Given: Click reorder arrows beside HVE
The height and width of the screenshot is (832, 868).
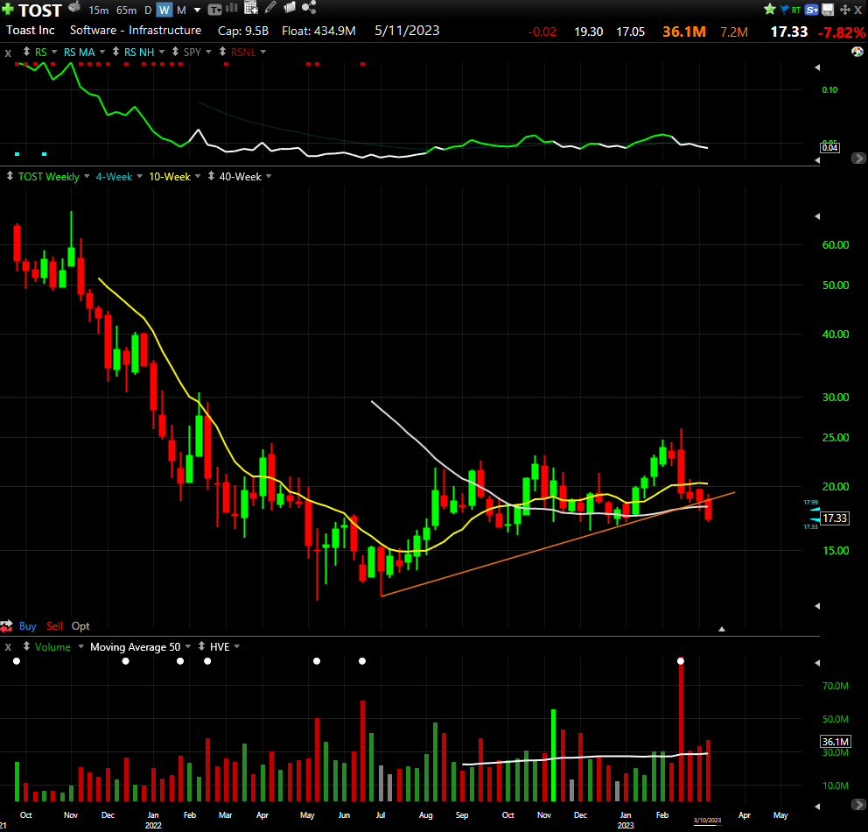Looking at the screenshot, I should click(x=201, y=646).
